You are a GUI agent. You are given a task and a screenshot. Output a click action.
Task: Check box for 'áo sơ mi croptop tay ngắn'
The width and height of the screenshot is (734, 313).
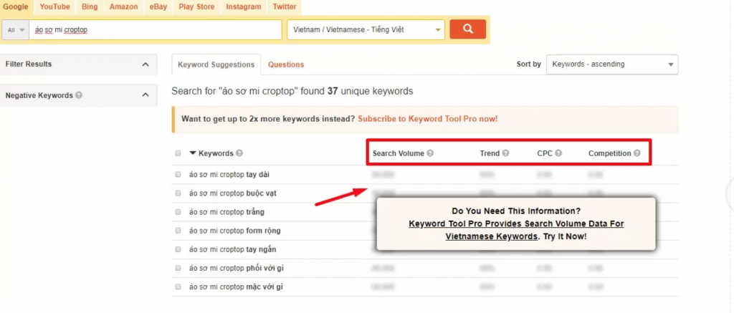coord(178,249)
